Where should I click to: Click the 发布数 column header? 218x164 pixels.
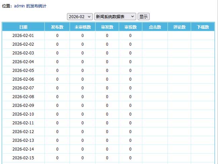[58, 27]
